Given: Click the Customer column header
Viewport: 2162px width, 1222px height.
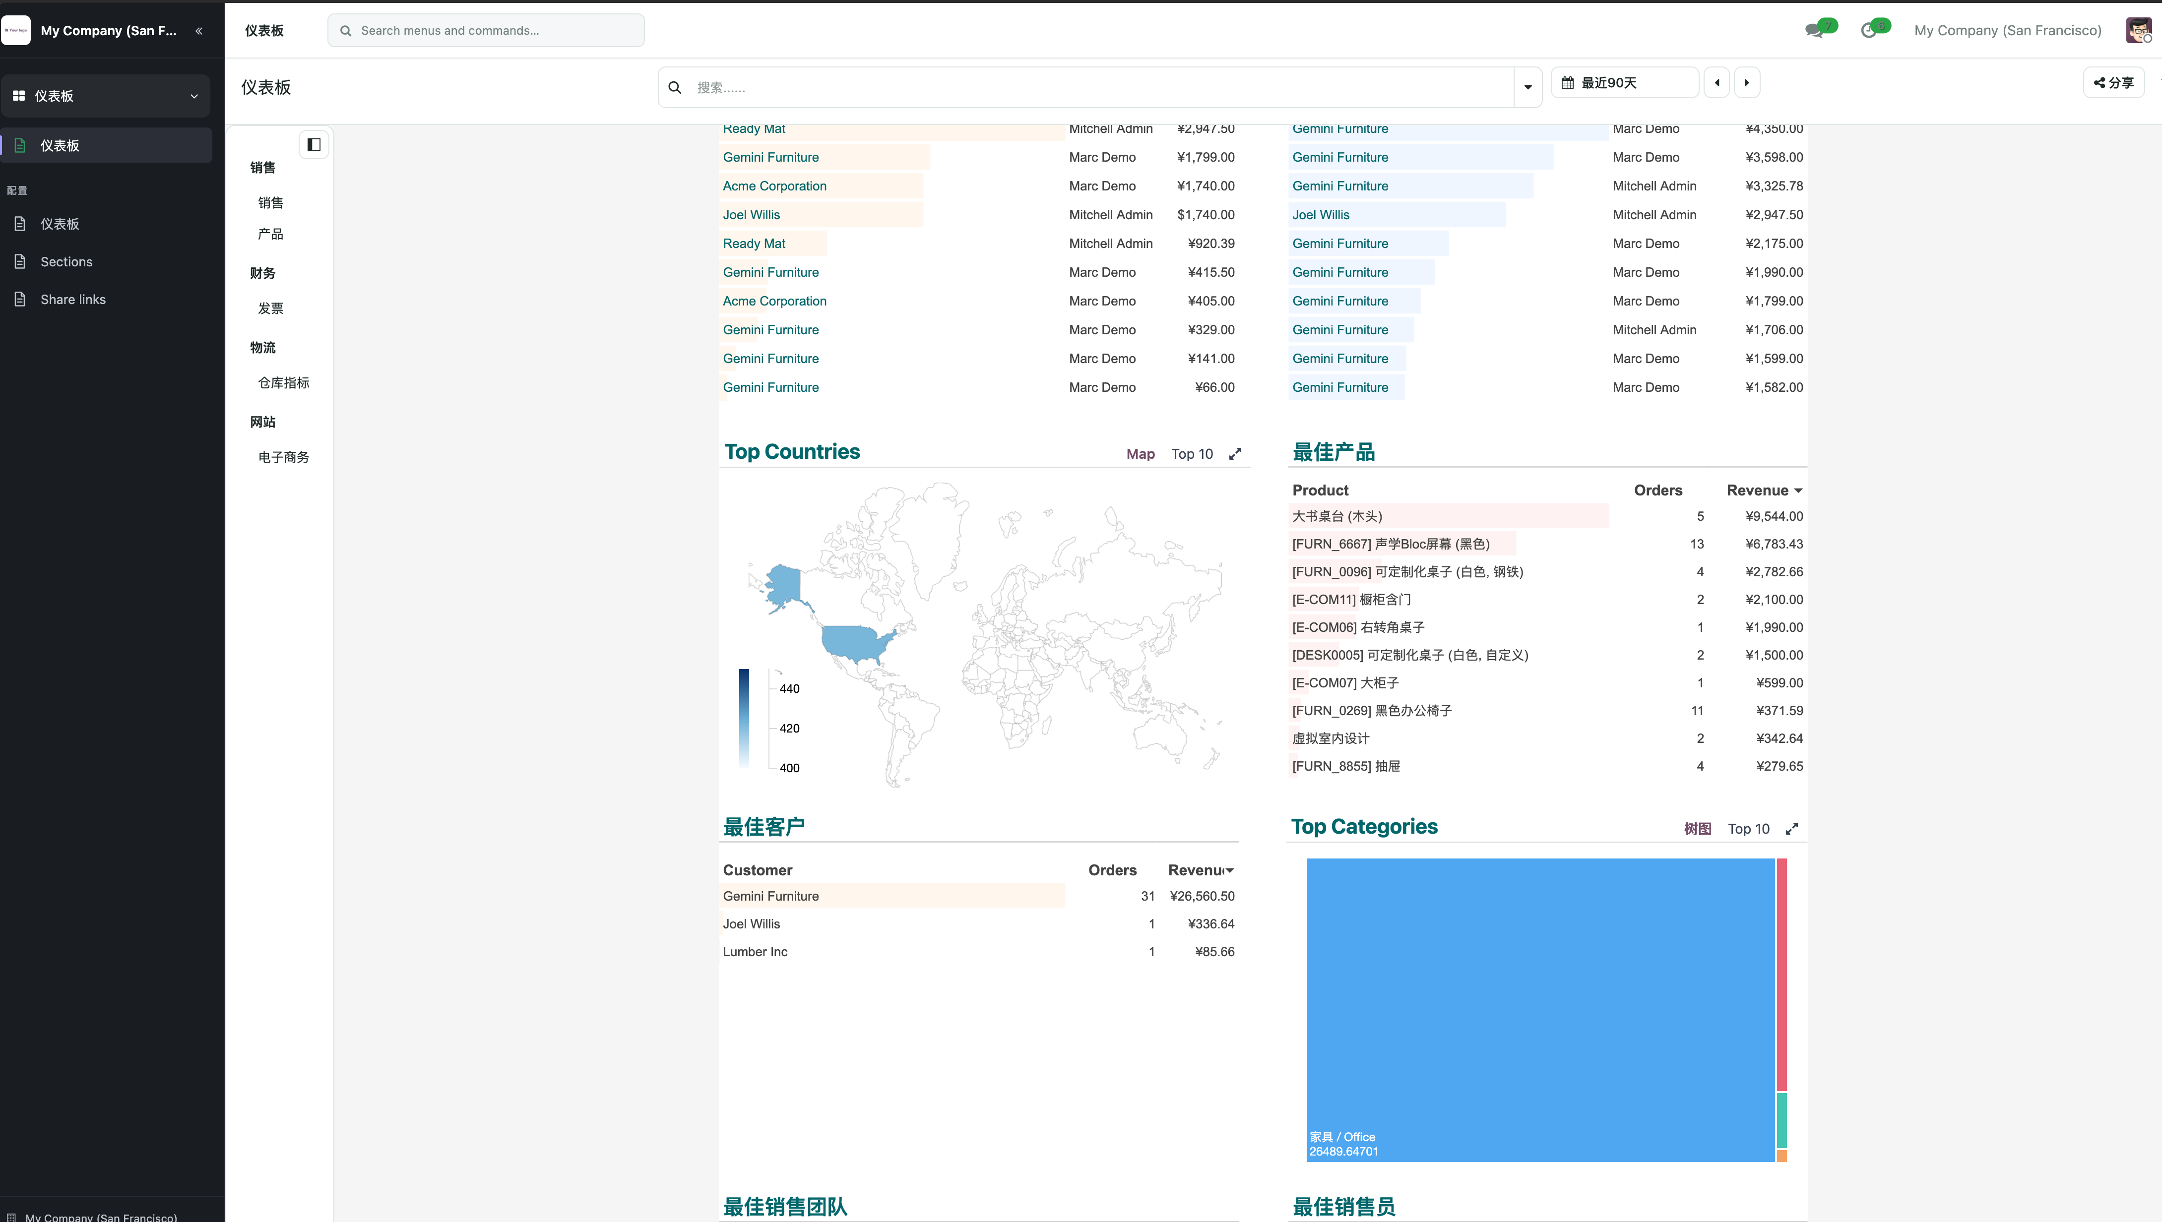Looking at the screenshot, I should point(757,870).
